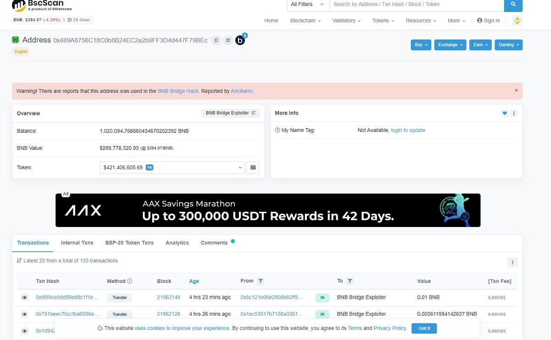Viewport: 551px width, 340px height.
Task: Open the AnciliaInc. reporter link
Action: click(242, 91)
